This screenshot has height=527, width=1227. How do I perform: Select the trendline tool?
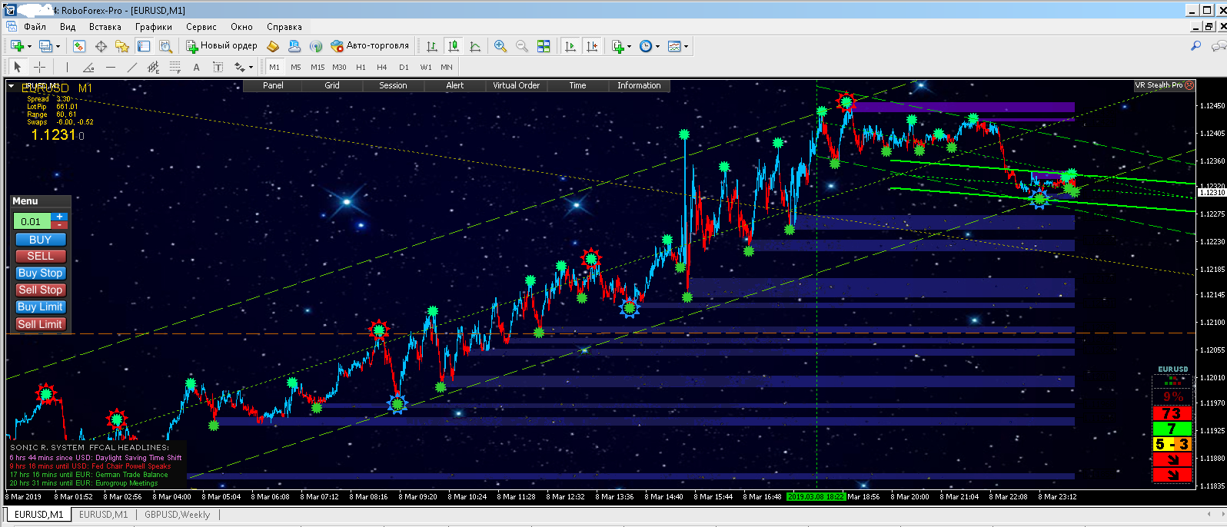pyautogui.click(x=131, y=67)
